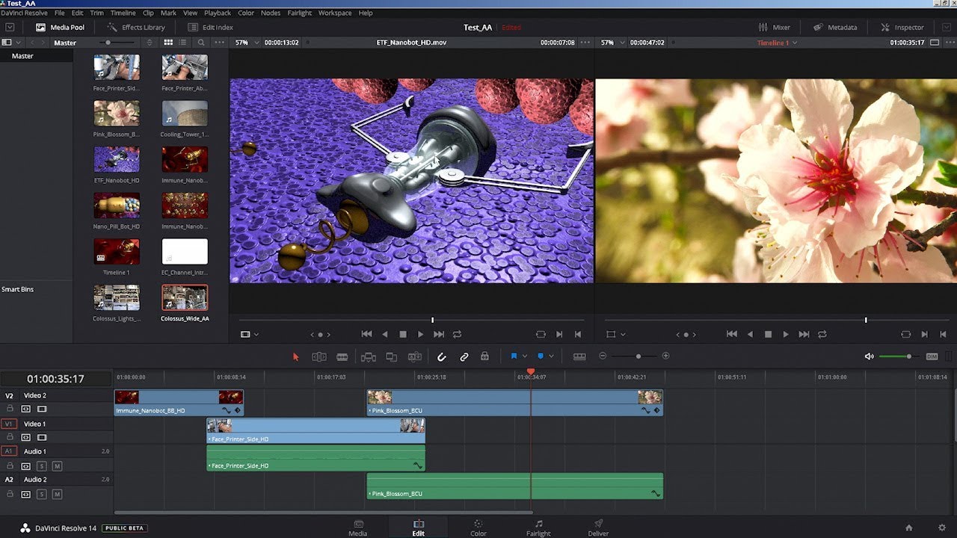Image resolution: width=957 pixels, height=538 pixels.
Task: Solo the Audio 2 track
Action: (42, 495)
